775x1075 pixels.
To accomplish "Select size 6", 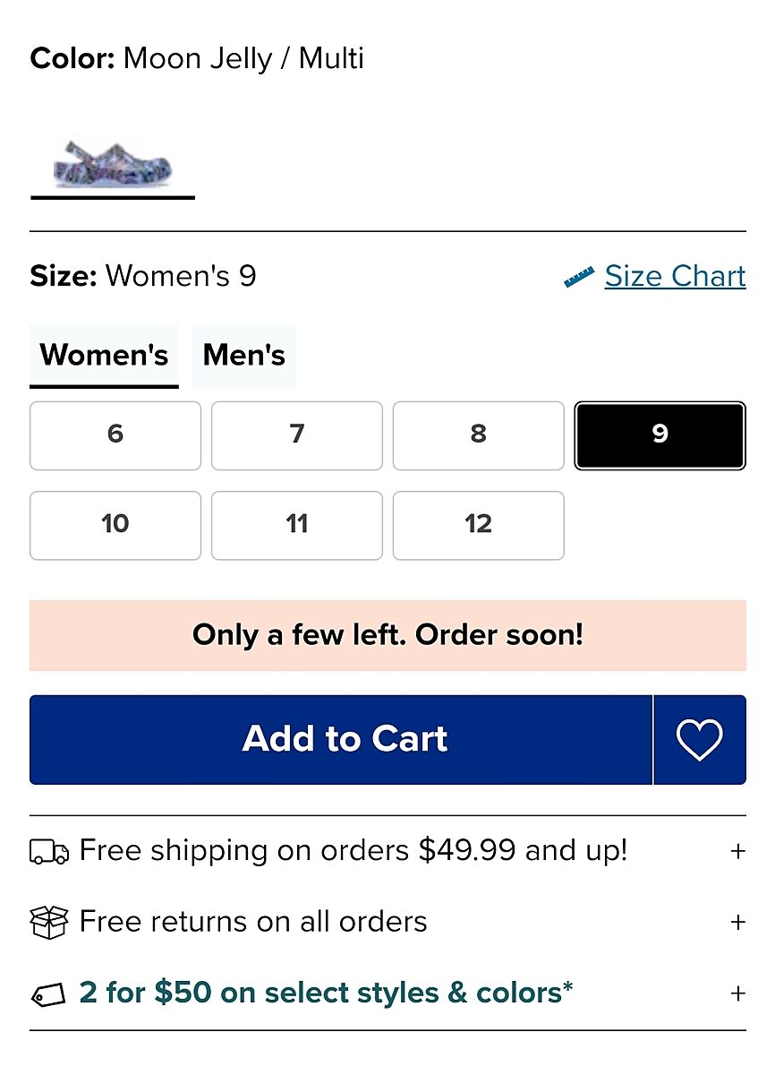I will coord(115,435).
